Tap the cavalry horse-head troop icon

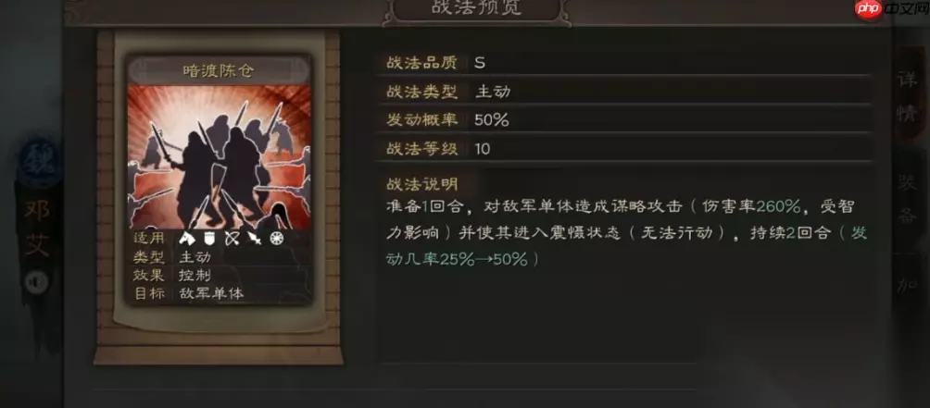(187, 239)
